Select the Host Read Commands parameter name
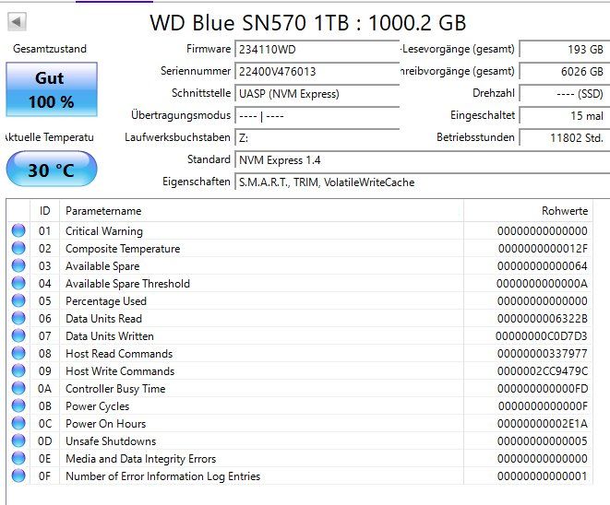Viewport: 610px width, 505px height. point(119,354)
